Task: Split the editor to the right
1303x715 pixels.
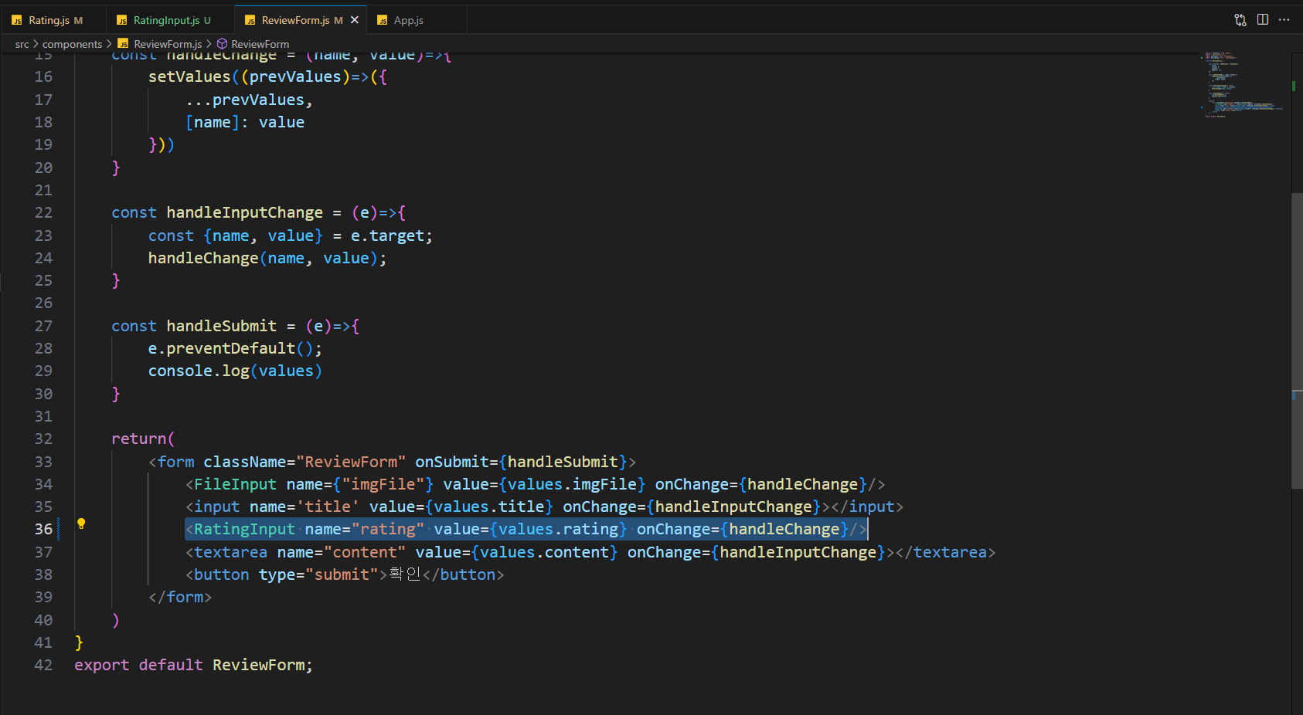Action: click(1263, 20)
